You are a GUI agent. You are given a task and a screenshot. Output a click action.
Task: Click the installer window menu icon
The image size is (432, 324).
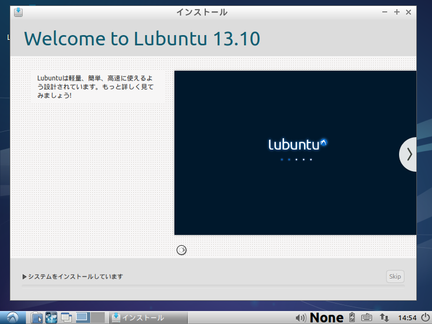coord(18,12)
